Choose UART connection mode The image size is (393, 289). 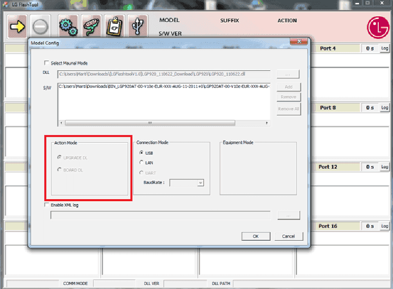[141, 173]
